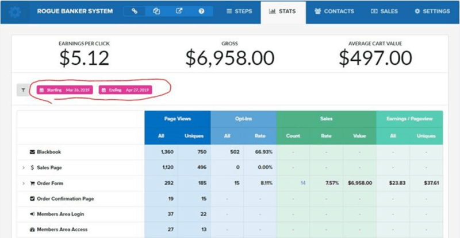This screenshot has width=460, height=238.
Task: Open the Settings tab
Action: click(x=432, y=11)
